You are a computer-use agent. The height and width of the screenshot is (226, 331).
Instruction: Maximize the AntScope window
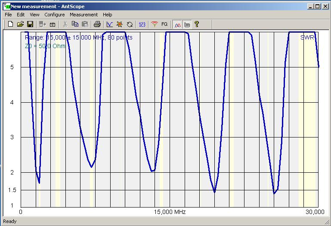317,6
